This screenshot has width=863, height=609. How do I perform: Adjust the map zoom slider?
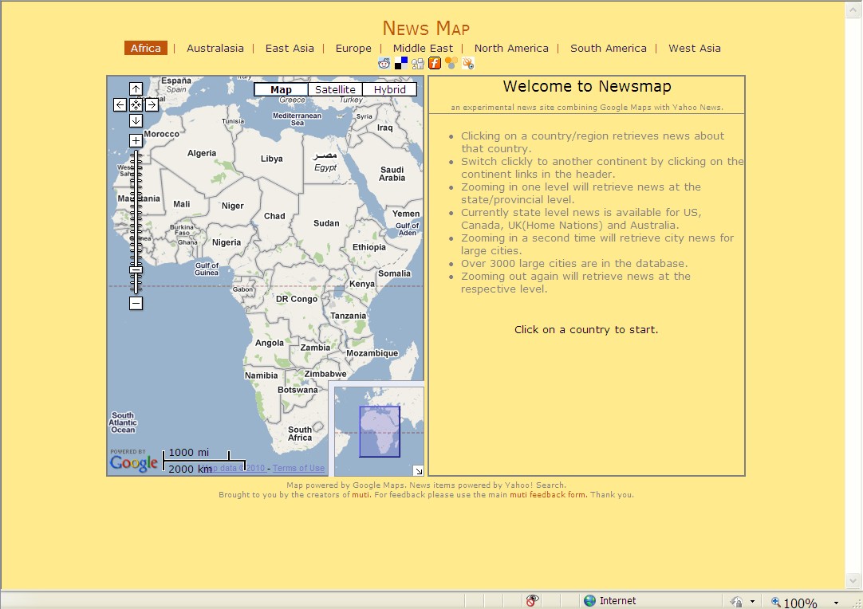click(136, 271)
